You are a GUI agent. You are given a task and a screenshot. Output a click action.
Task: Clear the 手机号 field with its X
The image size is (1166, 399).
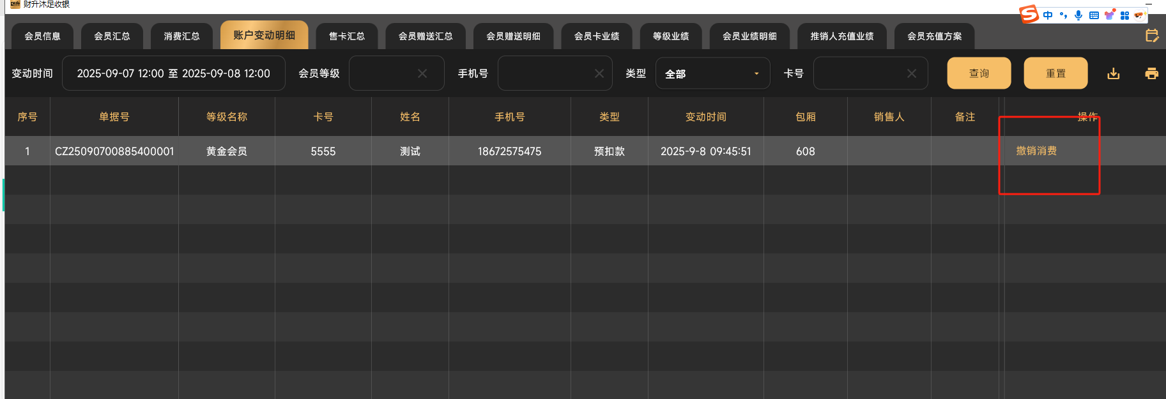[599, 73]
